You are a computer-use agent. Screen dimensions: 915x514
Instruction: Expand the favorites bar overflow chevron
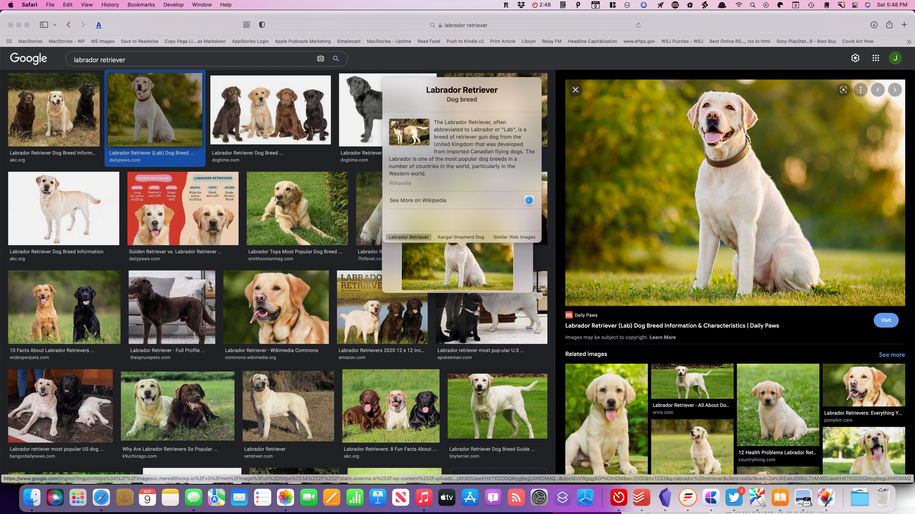pyautogui.click(x=909, y=41)
